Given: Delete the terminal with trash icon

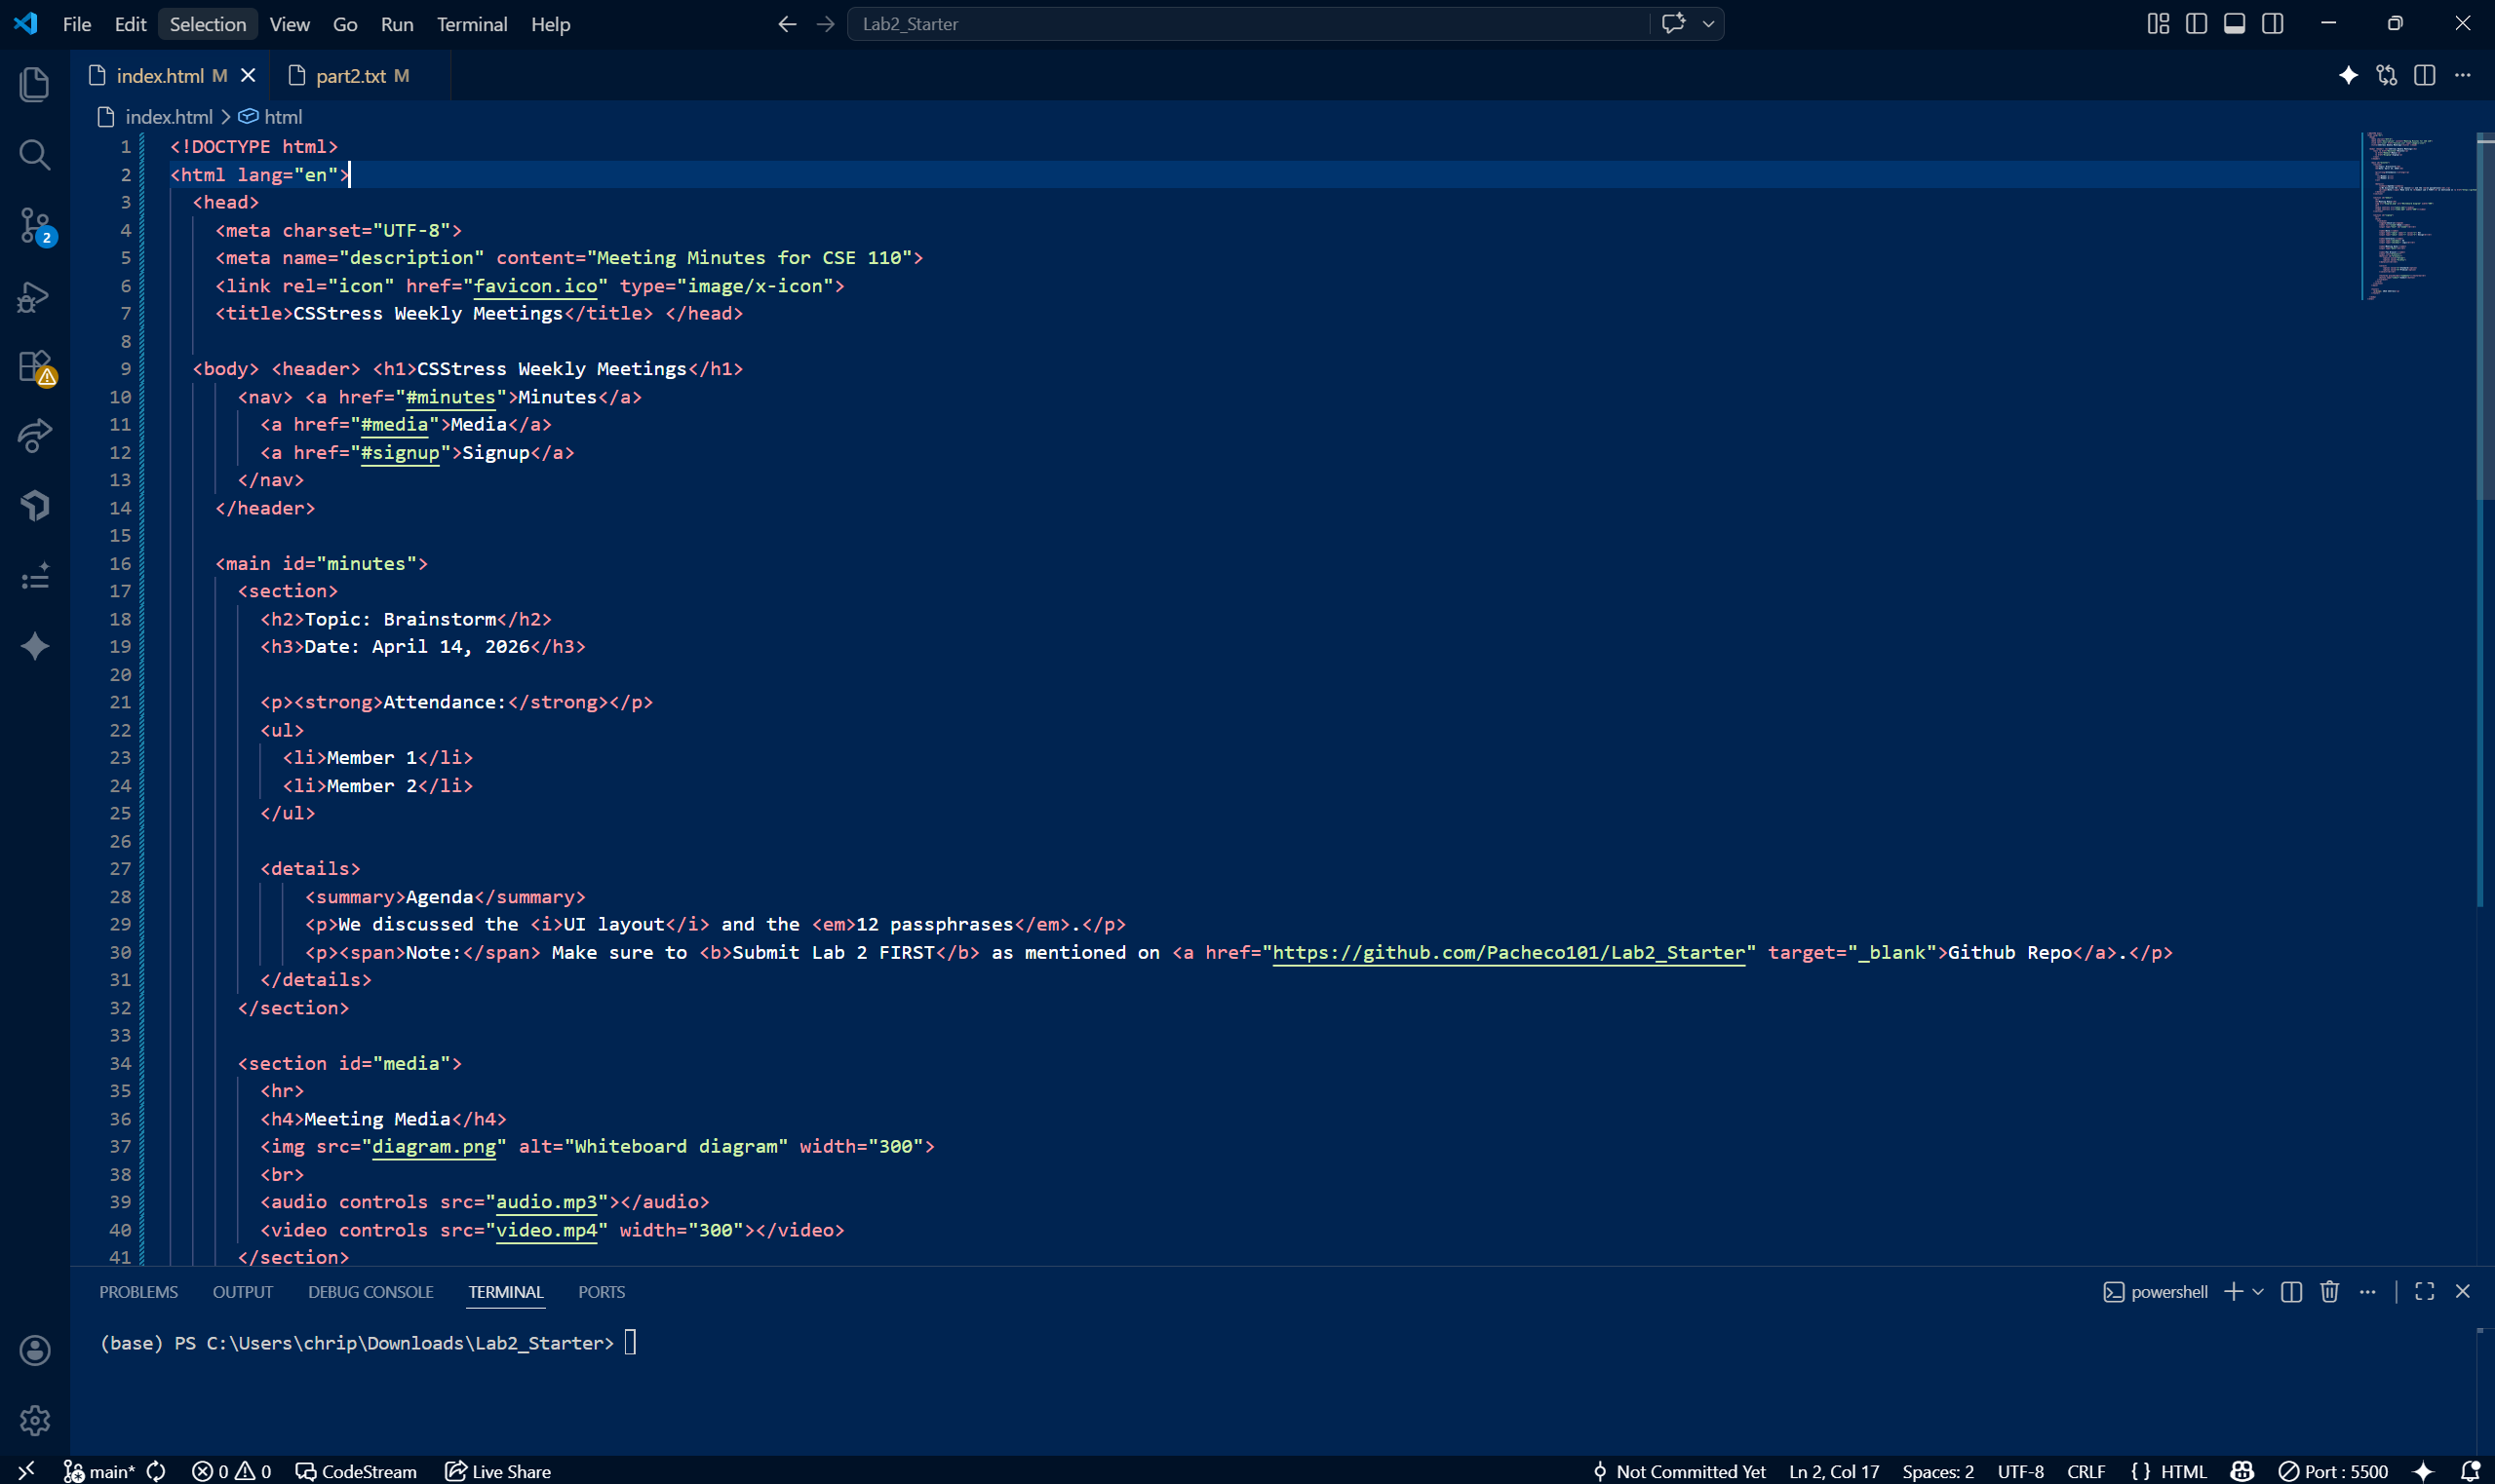Looking at the screenshot, I should tap(2329, 1292).
